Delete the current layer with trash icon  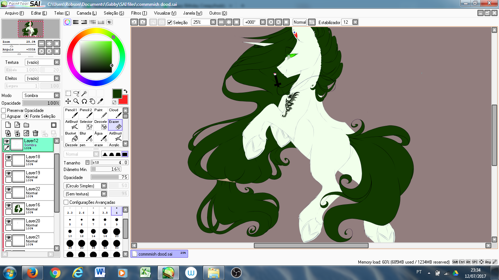(35, 133)
